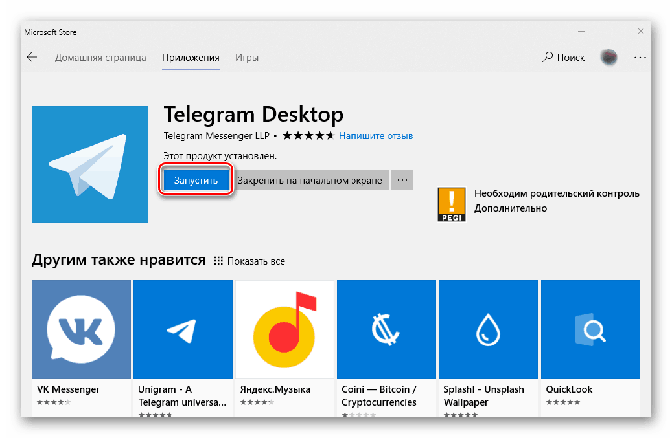Open the Игры tab
Viewport: 672px width, 438px height.
coord(247,58)
